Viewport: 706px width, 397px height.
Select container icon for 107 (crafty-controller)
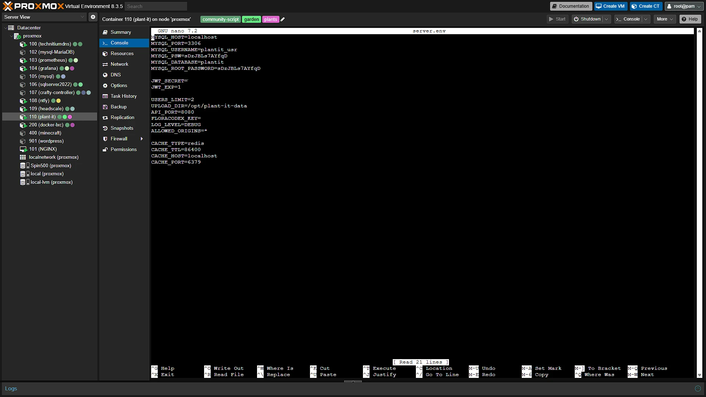pos(23,93)
